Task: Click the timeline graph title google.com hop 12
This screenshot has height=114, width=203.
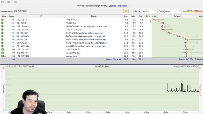Action: tap(19, 66)
